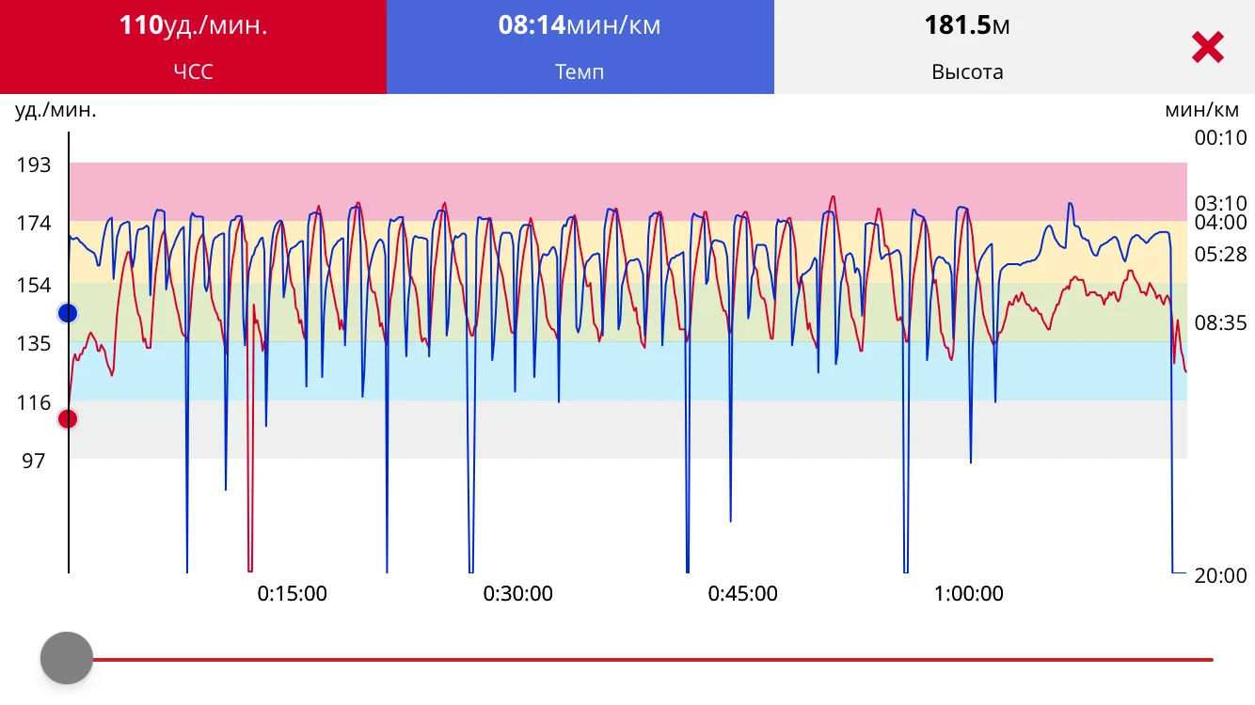Click the red heart rate marker dot

68,418
